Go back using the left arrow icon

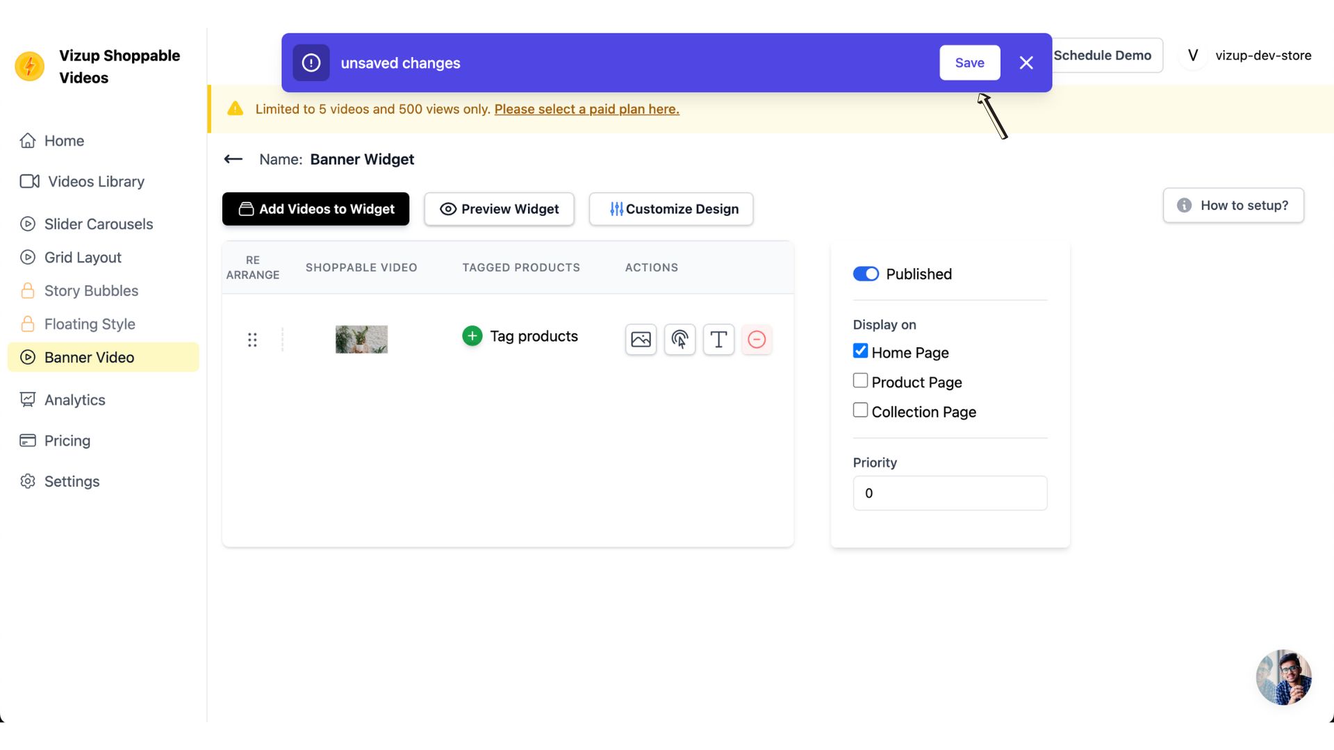233,160
